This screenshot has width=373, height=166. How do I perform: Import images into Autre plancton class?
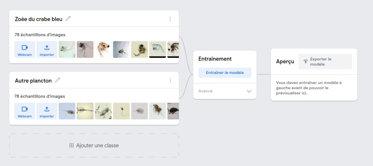point(47,111)
